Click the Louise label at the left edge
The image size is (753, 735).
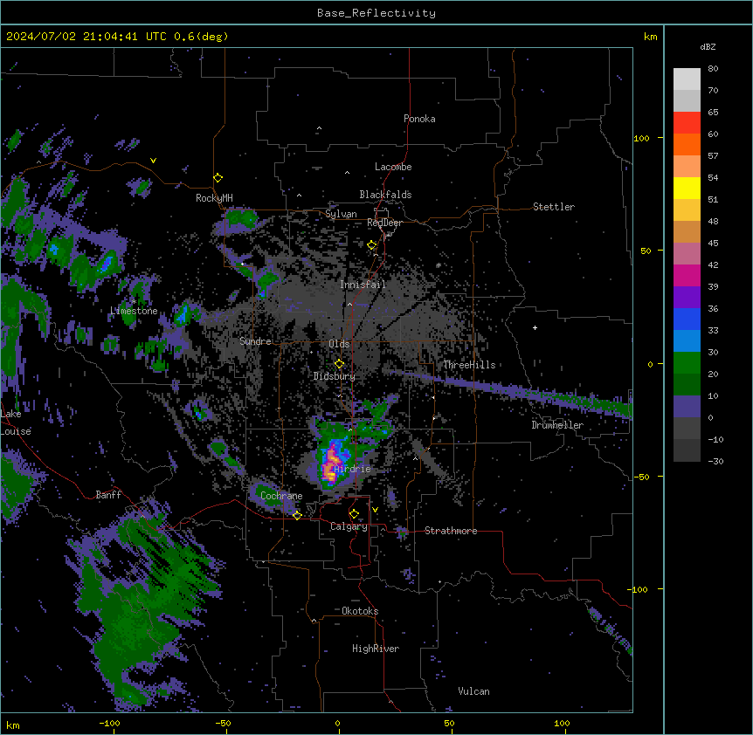16,431
